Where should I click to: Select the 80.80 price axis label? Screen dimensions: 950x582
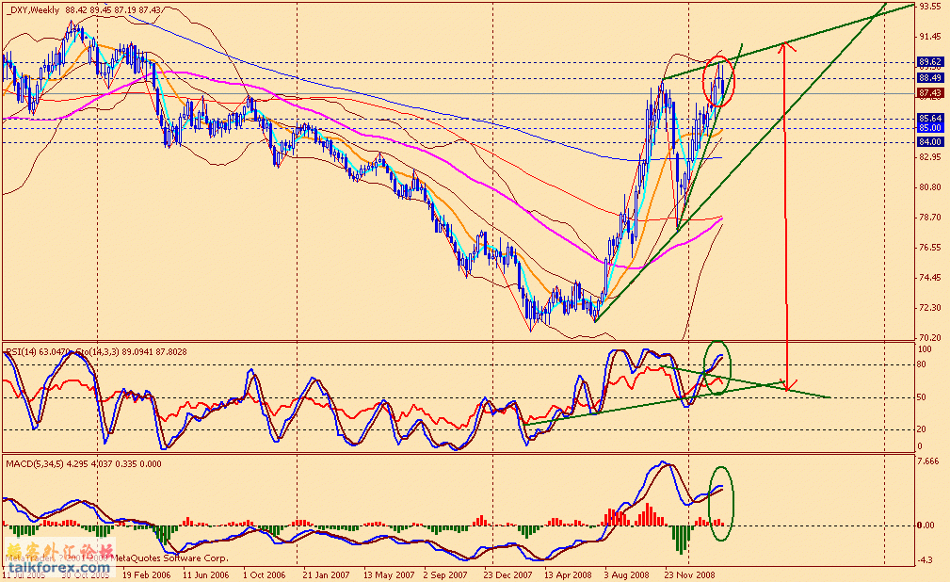[x=930, y=187]
